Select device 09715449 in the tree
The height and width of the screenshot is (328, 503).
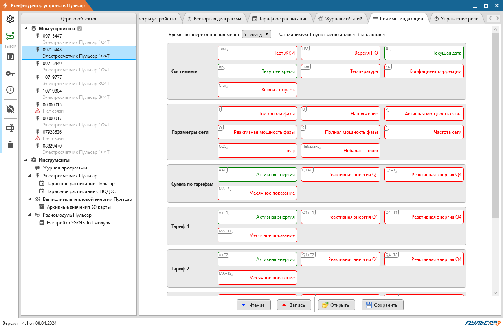(x=79, y=67)
